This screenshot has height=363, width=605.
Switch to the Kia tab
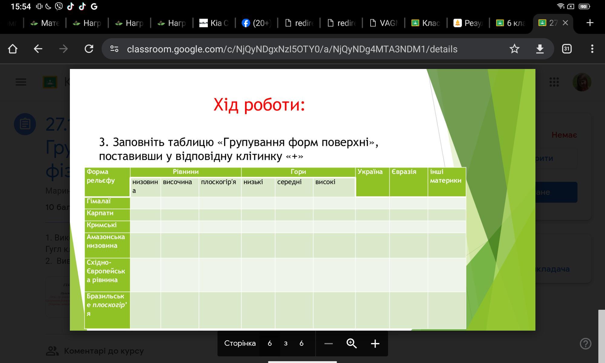pyautogui.click(x=214, y=23)
